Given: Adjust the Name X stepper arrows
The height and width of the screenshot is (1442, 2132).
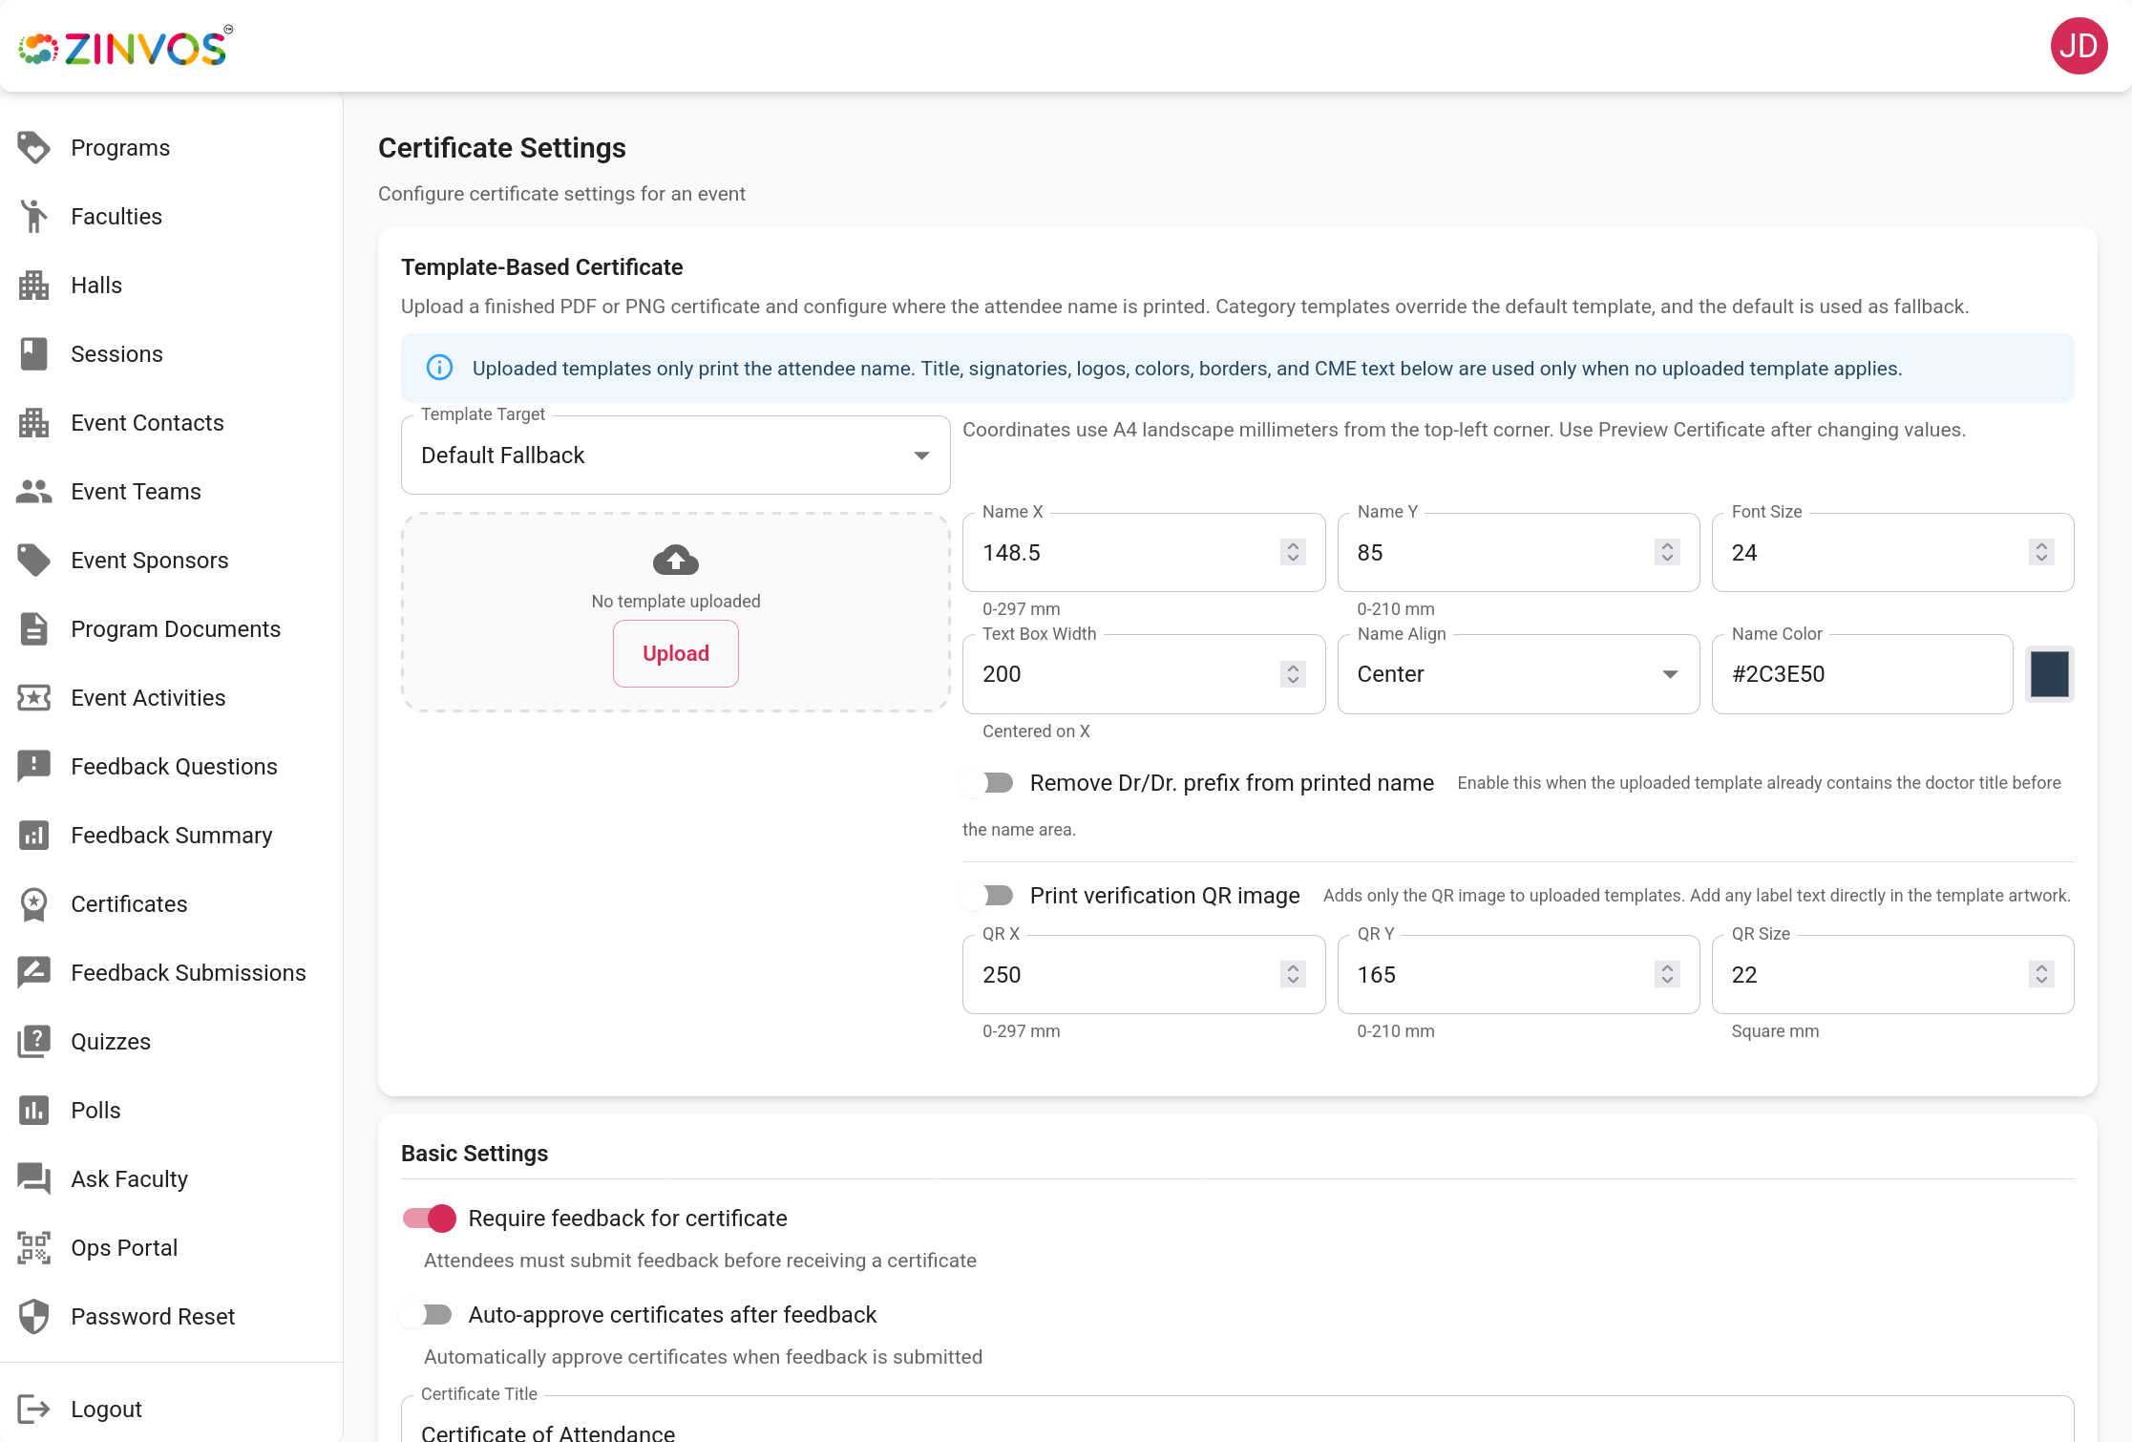Looking at the screenshot, I should [x=1293, y=552].
